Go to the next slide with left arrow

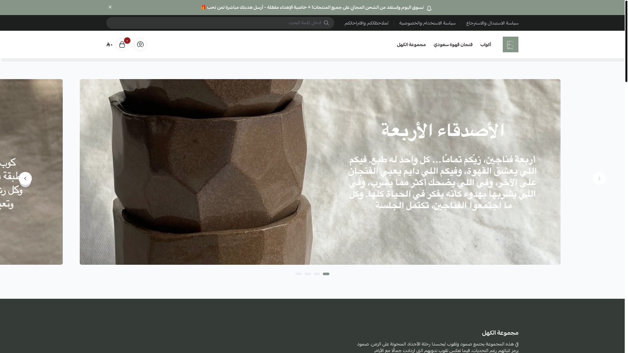25,178
